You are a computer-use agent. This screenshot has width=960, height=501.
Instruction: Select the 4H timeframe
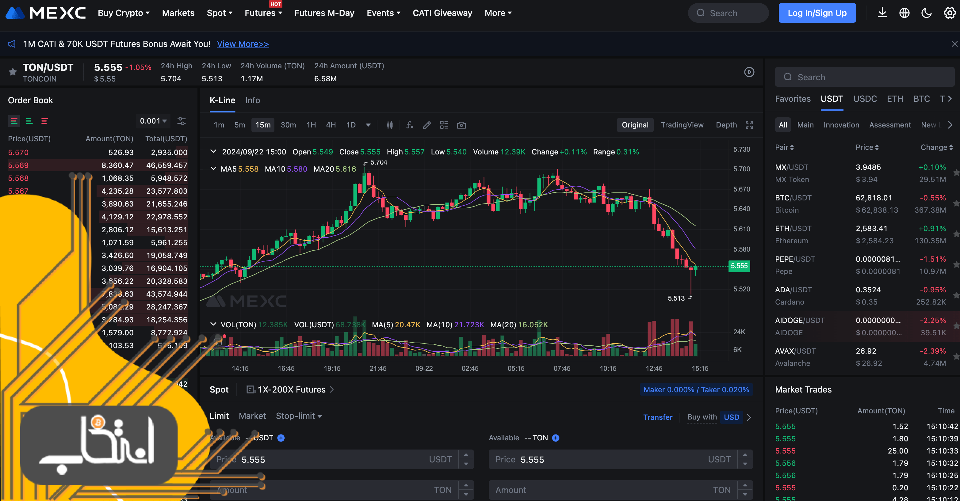coord(331,125)
